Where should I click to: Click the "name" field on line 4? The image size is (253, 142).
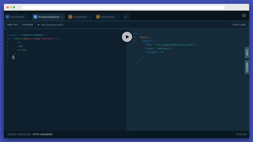coord(20,46)
